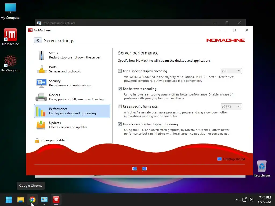Click the NoMachine title bar app icon
The width and height of the screenshot is (275, 206).
[x=30, y=30]
